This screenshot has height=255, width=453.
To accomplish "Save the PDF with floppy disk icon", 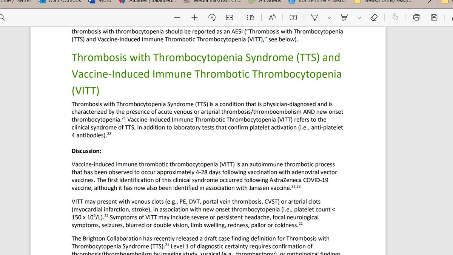I will (434, 17).
